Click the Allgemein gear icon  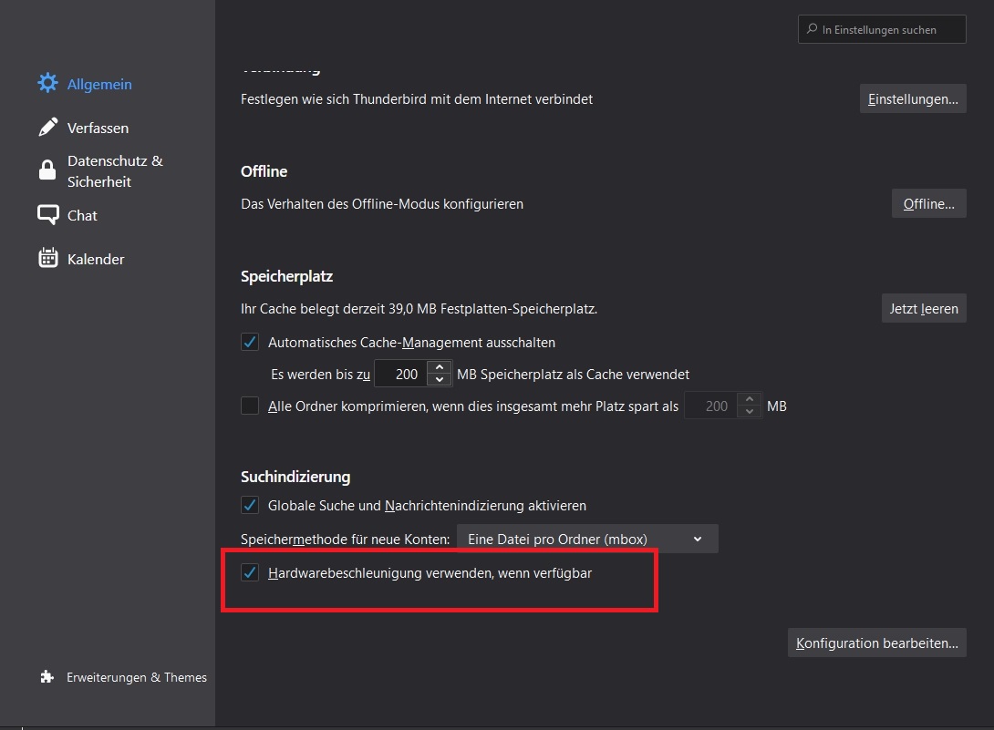point(47,84)
